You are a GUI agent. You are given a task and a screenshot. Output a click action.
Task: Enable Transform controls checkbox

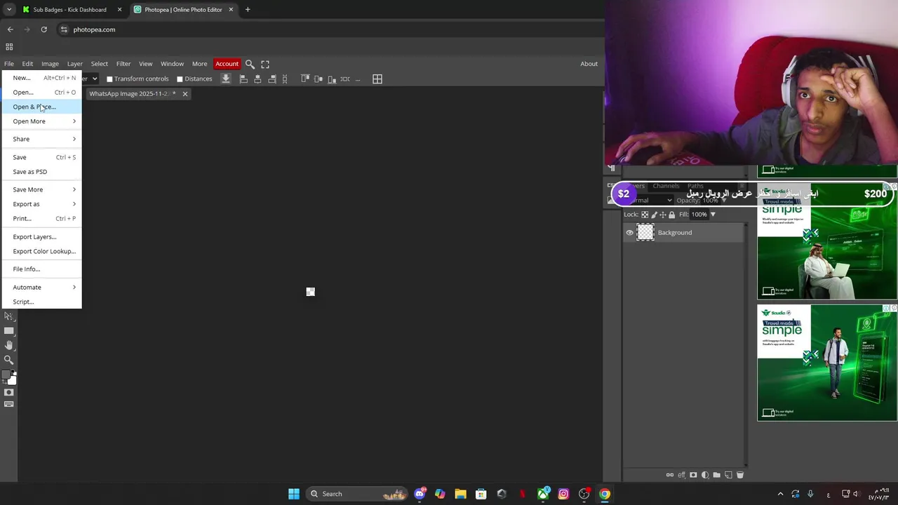pyautogui.click(x=109, y=79)
